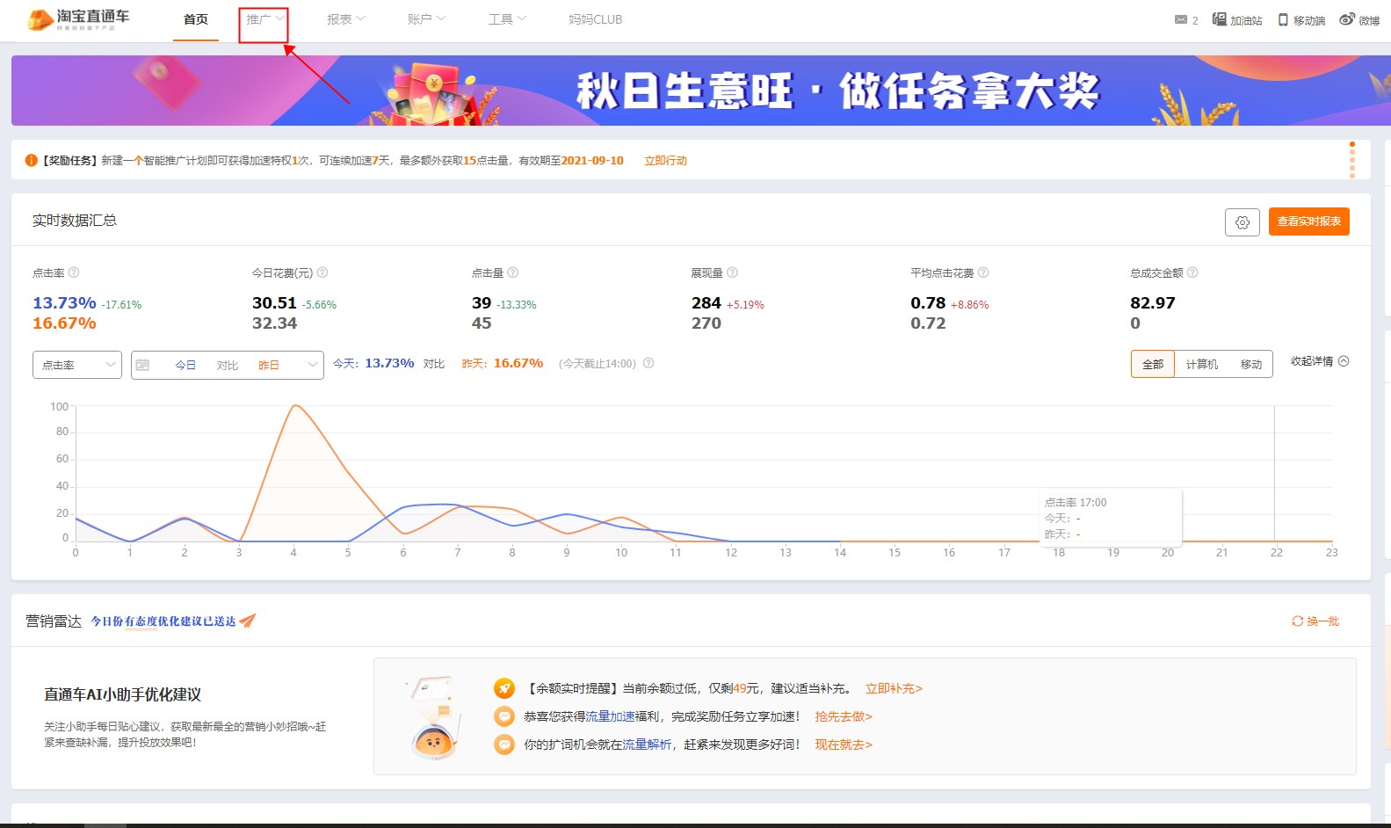Click the chart point at hour 14

click(840, 541)
